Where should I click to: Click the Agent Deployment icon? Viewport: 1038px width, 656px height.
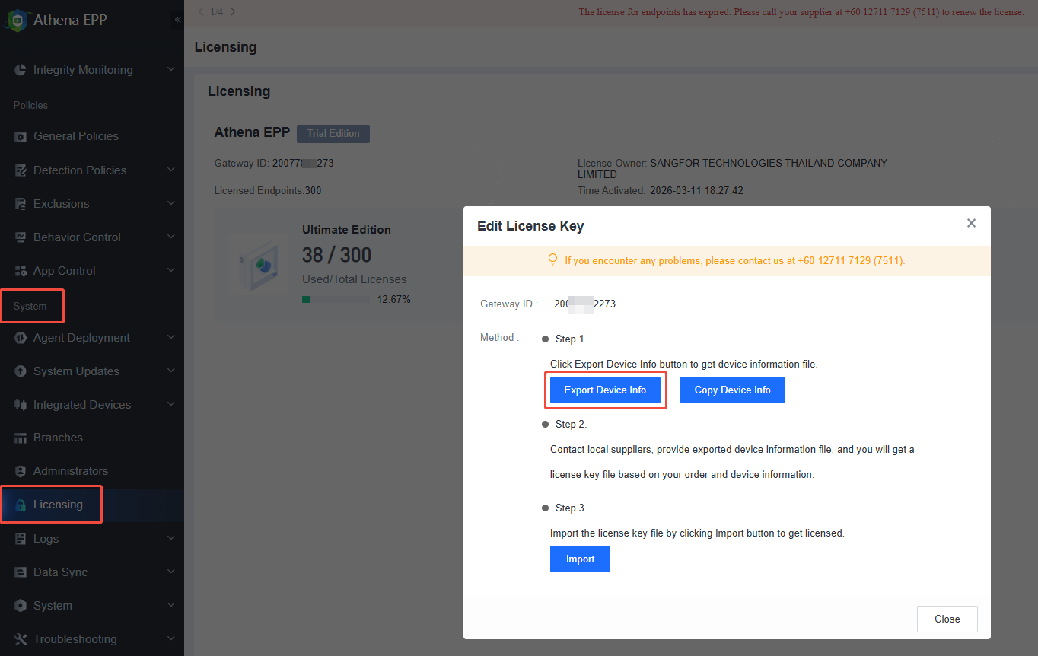(21, 338)
